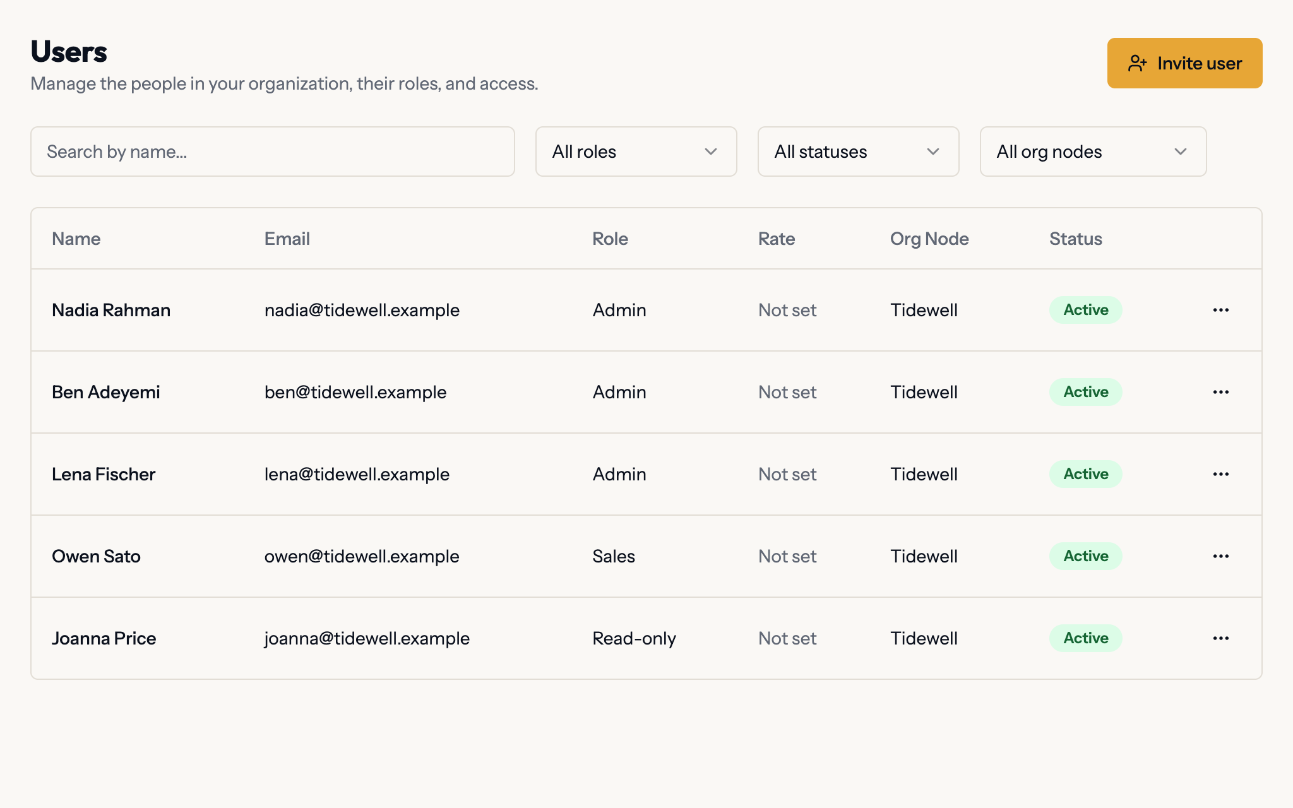Click Active badge in Owen Sato's row
This screenshot has height=808, width=1293.
tap(1086, 556)
